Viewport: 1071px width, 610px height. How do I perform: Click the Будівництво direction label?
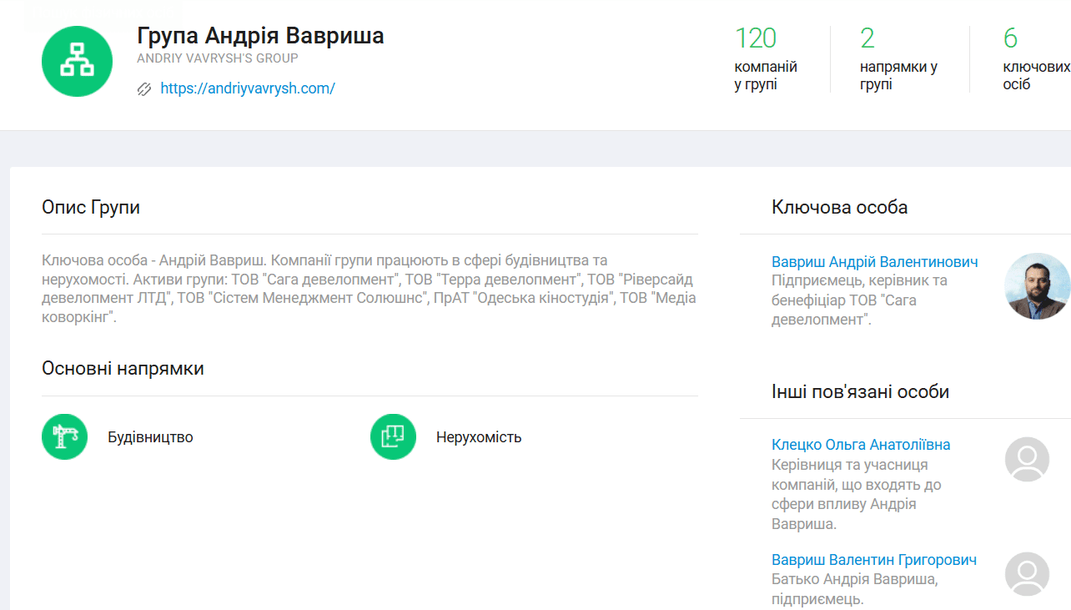pos(150,437)
